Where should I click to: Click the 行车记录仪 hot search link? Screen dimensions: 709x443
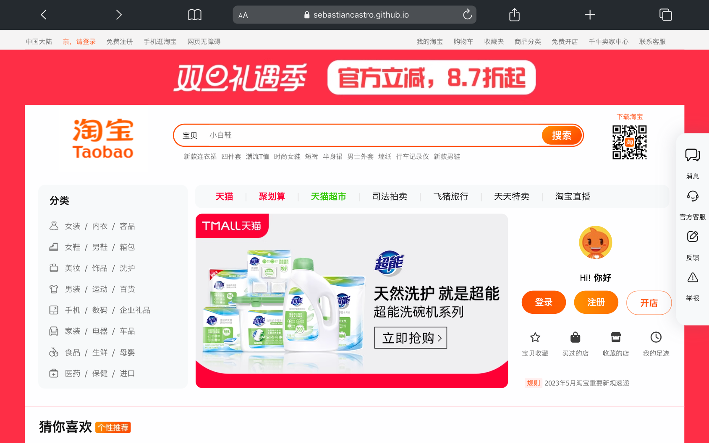click(x=413, y=156)
